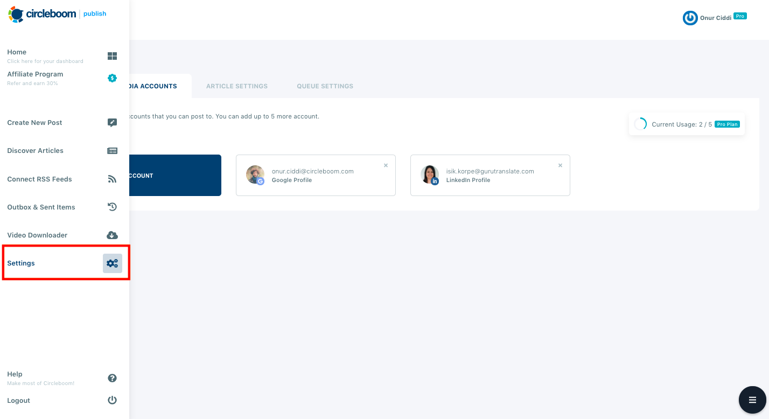Screen dimensions: 769x419
Task: Click 'Click here for your dashboard' subtitle
Action: (45, 61)
